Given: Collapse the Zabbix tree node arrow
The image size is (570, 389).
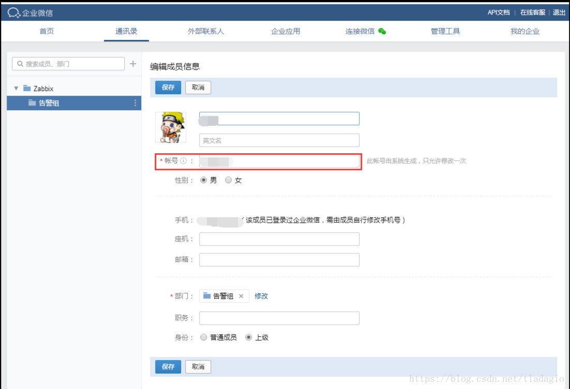Looking at the screenshot, I should tap(16, 88).
